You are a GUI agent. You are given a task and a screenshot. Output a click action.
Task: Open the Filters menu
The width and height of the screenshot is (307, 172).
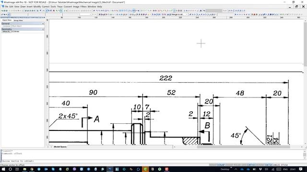tap(83, 6)
